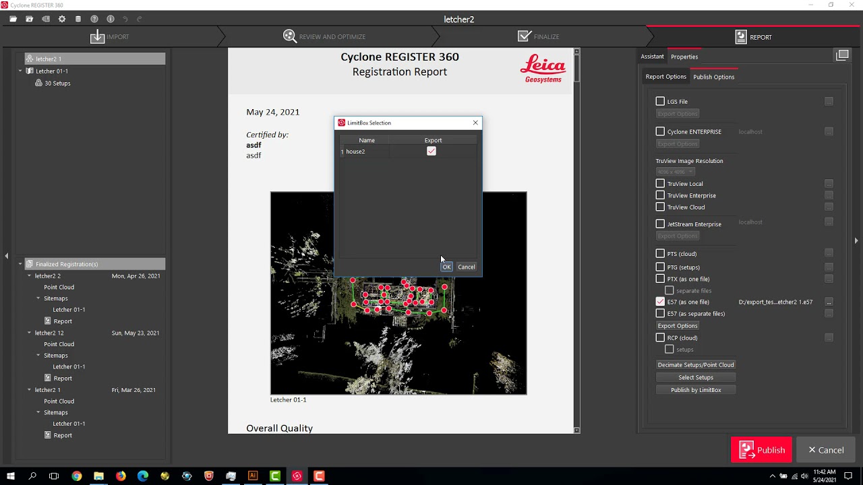Viewport: 863px width, 485px height.
Task: Enable TruView Enterprise checkbox
Action: coord(660,195)
